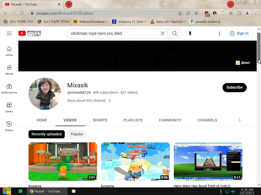Start voice search with the microphone

tap(190, 33)
